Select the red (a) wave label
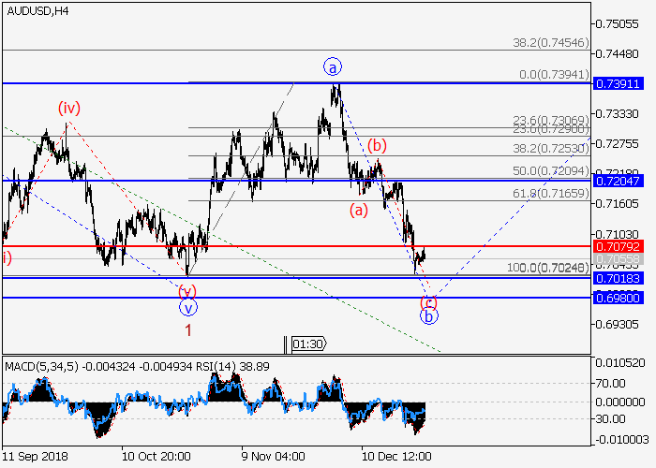The image size is (656, 468). pyautogui.click(x=359, y=212)
